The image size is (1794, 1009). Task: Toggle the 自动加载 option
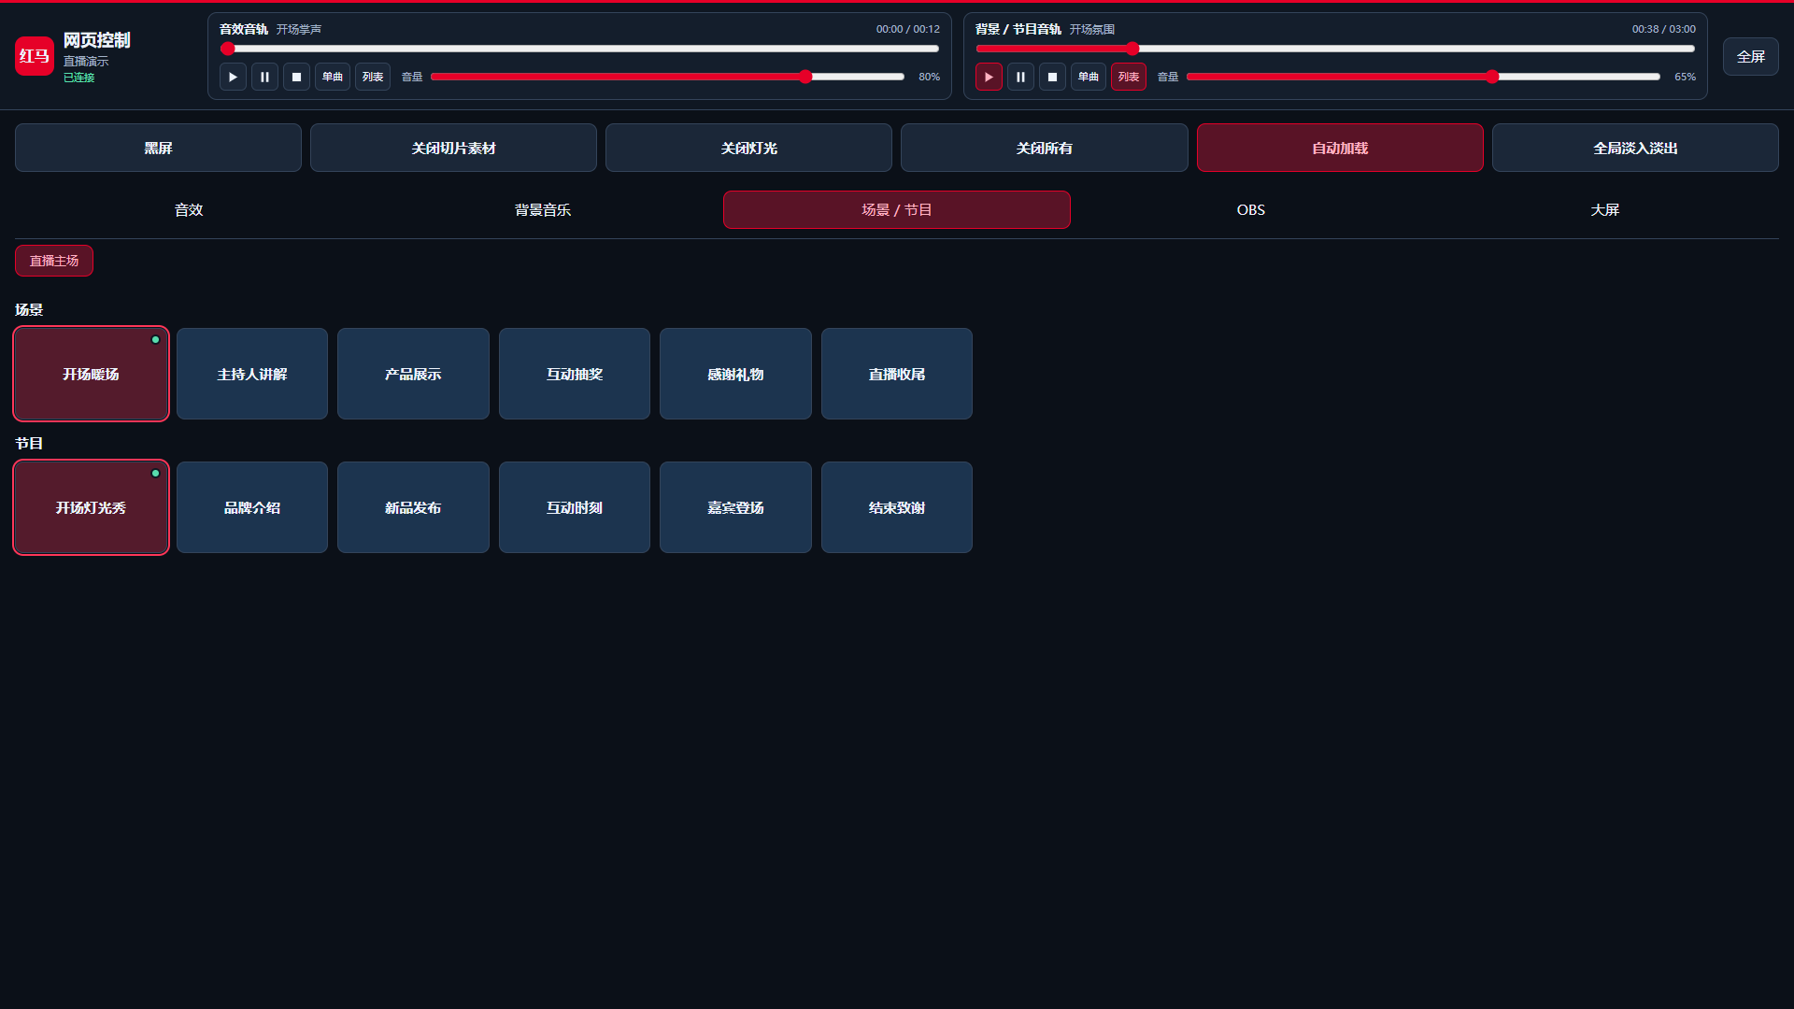pyautogui.click(x=1340, y=148)
